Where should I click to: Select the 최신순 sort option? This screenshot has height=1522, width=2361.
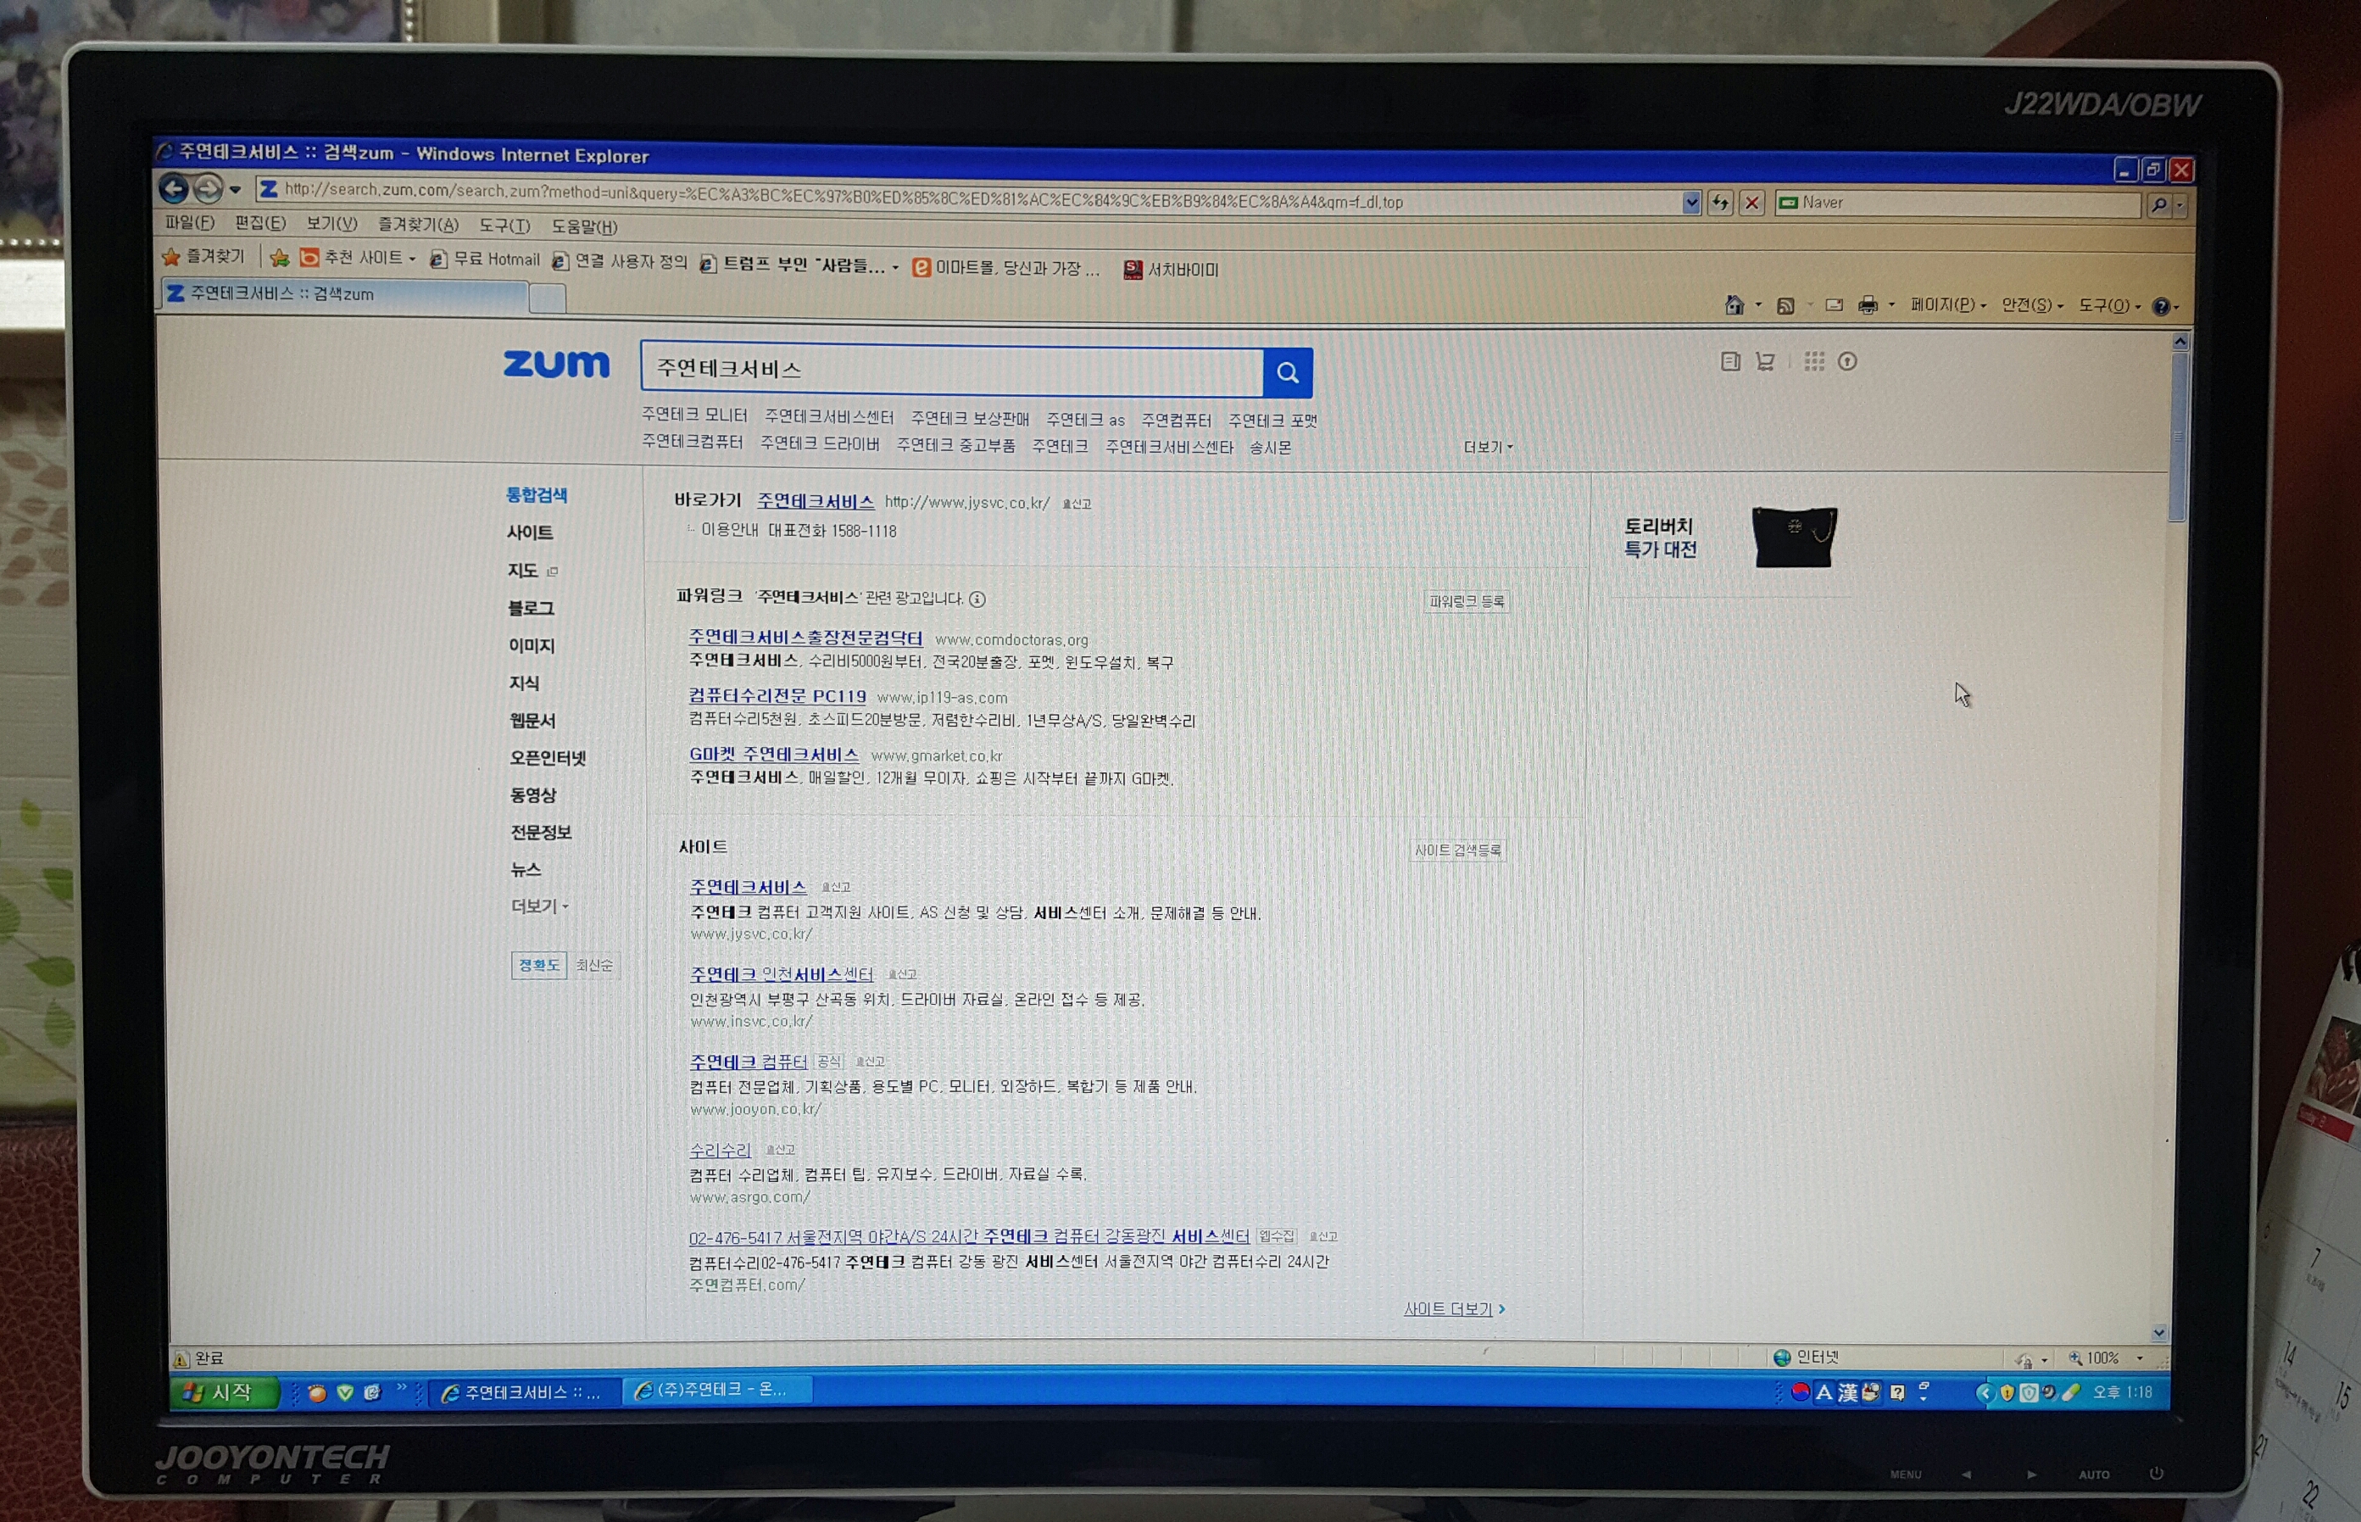(x=593, y=965)
